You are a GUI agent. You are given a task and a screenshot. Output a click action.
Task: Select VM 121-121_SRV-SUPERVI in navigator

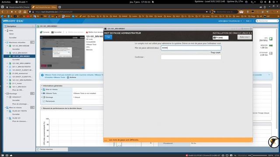click(22, 80)
